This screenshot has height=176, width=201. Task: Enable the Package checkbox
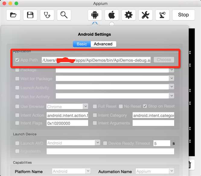(17, 70)
